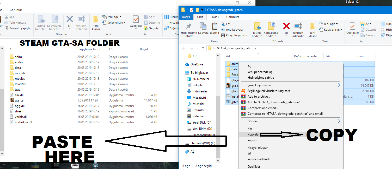The height and width of the screenshot is (169, 392).
Task: Switch to the Dosya tab
Action: pyautogui.click(x=186, y=17)
